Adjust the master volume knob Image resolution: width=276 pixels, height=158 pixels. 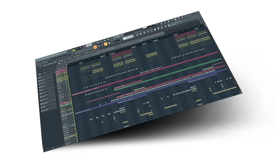point(69,51)
